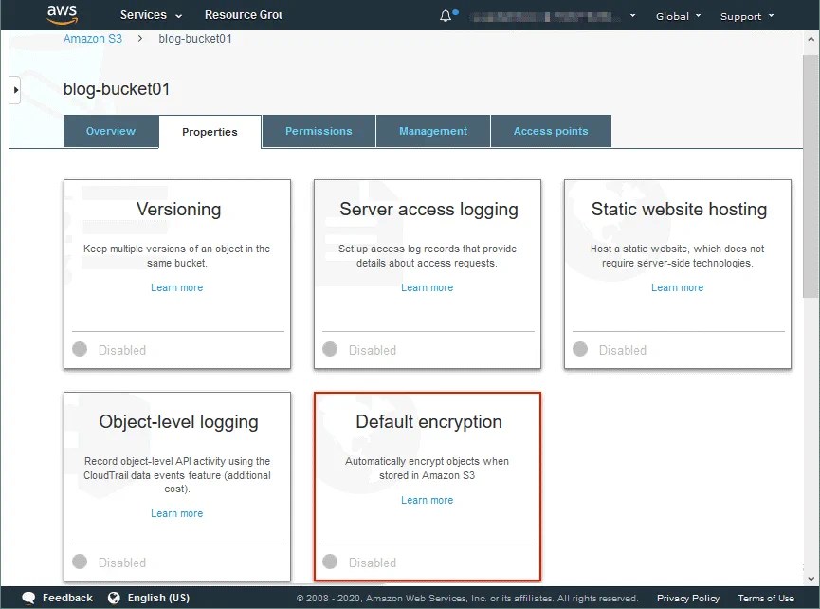
Task: Toggle the Disabled indicator on Server access logging
Action: coord(329,350)
